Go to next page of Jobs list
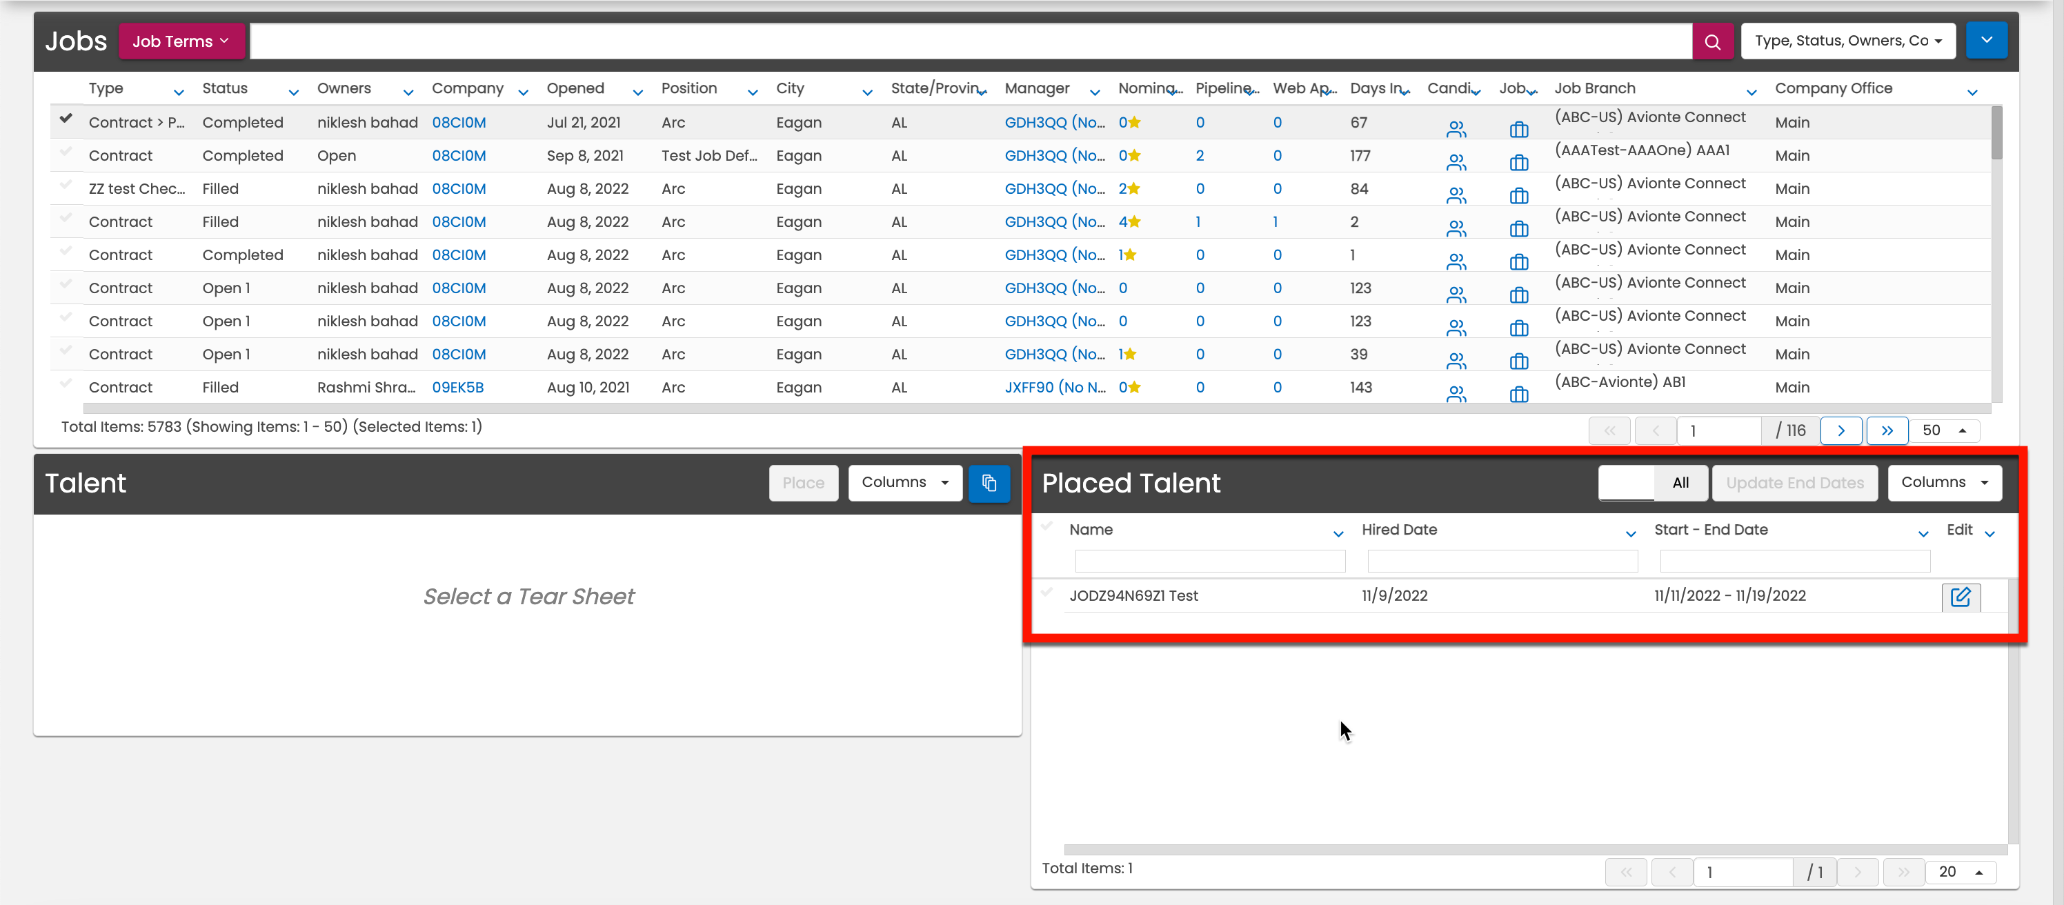The height and width of the screenshot is (905, 2064). click(x=1840, y=431)
